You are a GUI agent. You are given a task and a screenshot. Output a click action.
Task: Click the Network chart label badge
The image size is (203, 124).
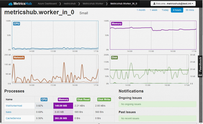point(19,57)
